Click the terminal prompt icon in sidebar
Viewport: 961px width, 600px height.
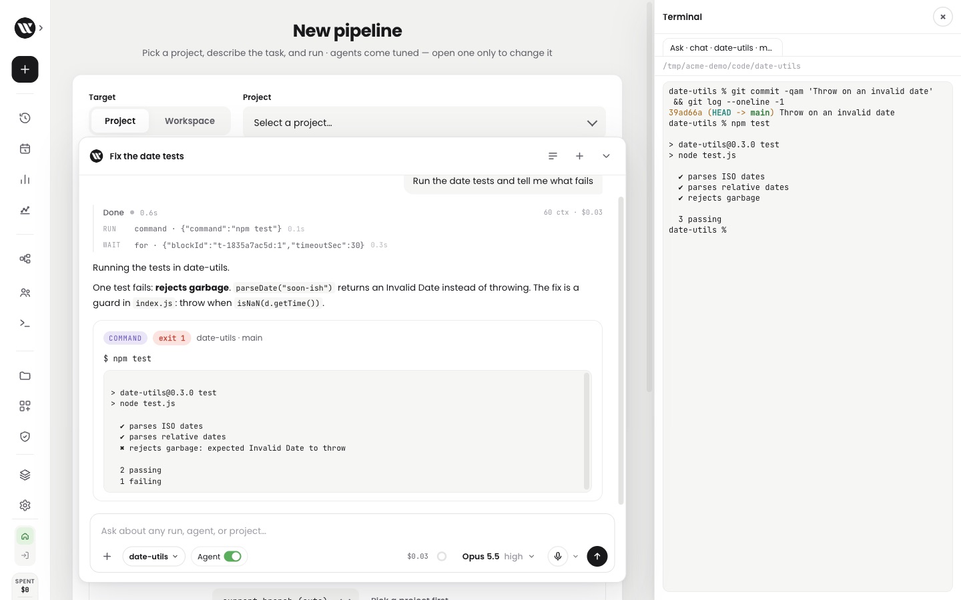click(x=25, y=323)
